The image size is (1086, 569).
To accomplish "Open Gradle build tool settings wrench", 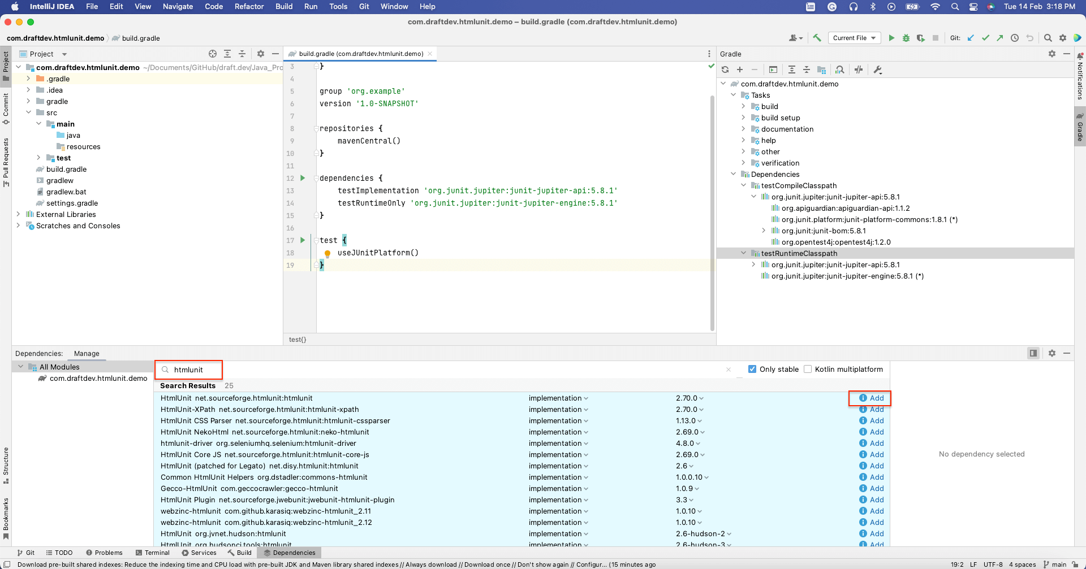I will point(878,70).
